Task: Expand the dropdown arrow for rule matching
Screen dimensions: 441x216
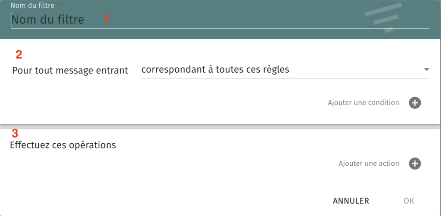Action: (426, 69)
